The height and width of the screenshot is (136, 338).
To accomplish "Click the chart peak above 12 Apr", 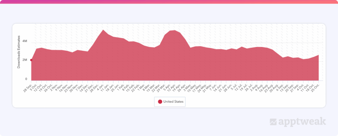I will (174, 30).
